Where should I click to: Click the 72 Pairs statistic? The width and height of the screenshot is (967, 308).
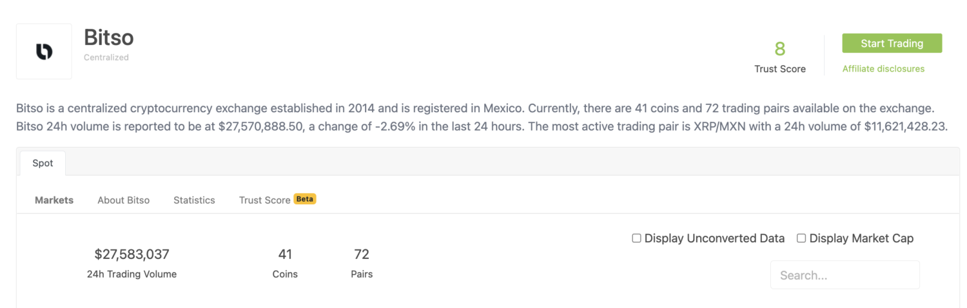[x=362, y=254]
